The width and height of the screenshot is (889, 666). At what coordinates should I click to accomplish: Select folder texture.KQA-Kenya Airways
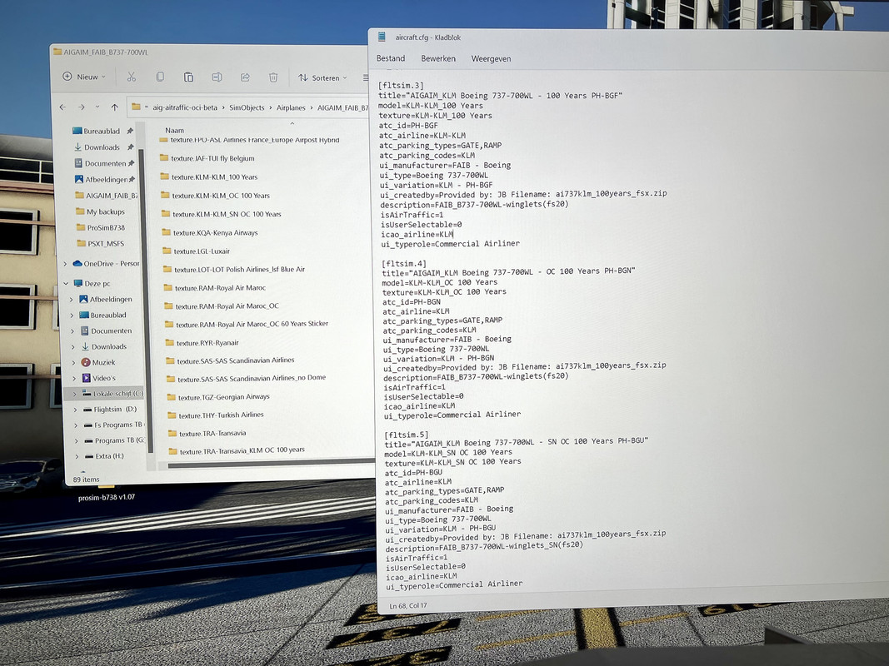click(210, 233)
